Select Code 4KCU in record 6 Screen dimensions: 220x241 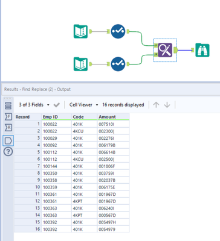(84, 159)
